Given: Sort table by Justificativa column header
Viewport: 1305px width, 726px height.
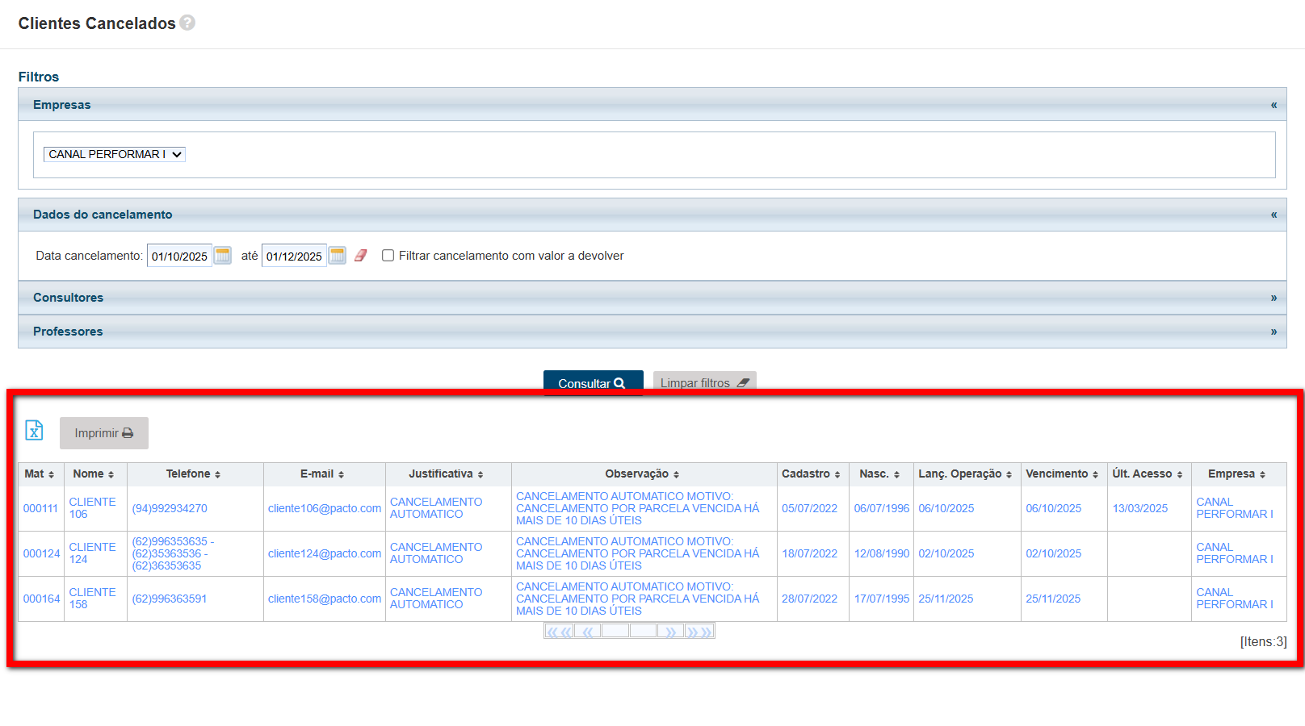Looking at the screenshot, I should click(446, 474).
